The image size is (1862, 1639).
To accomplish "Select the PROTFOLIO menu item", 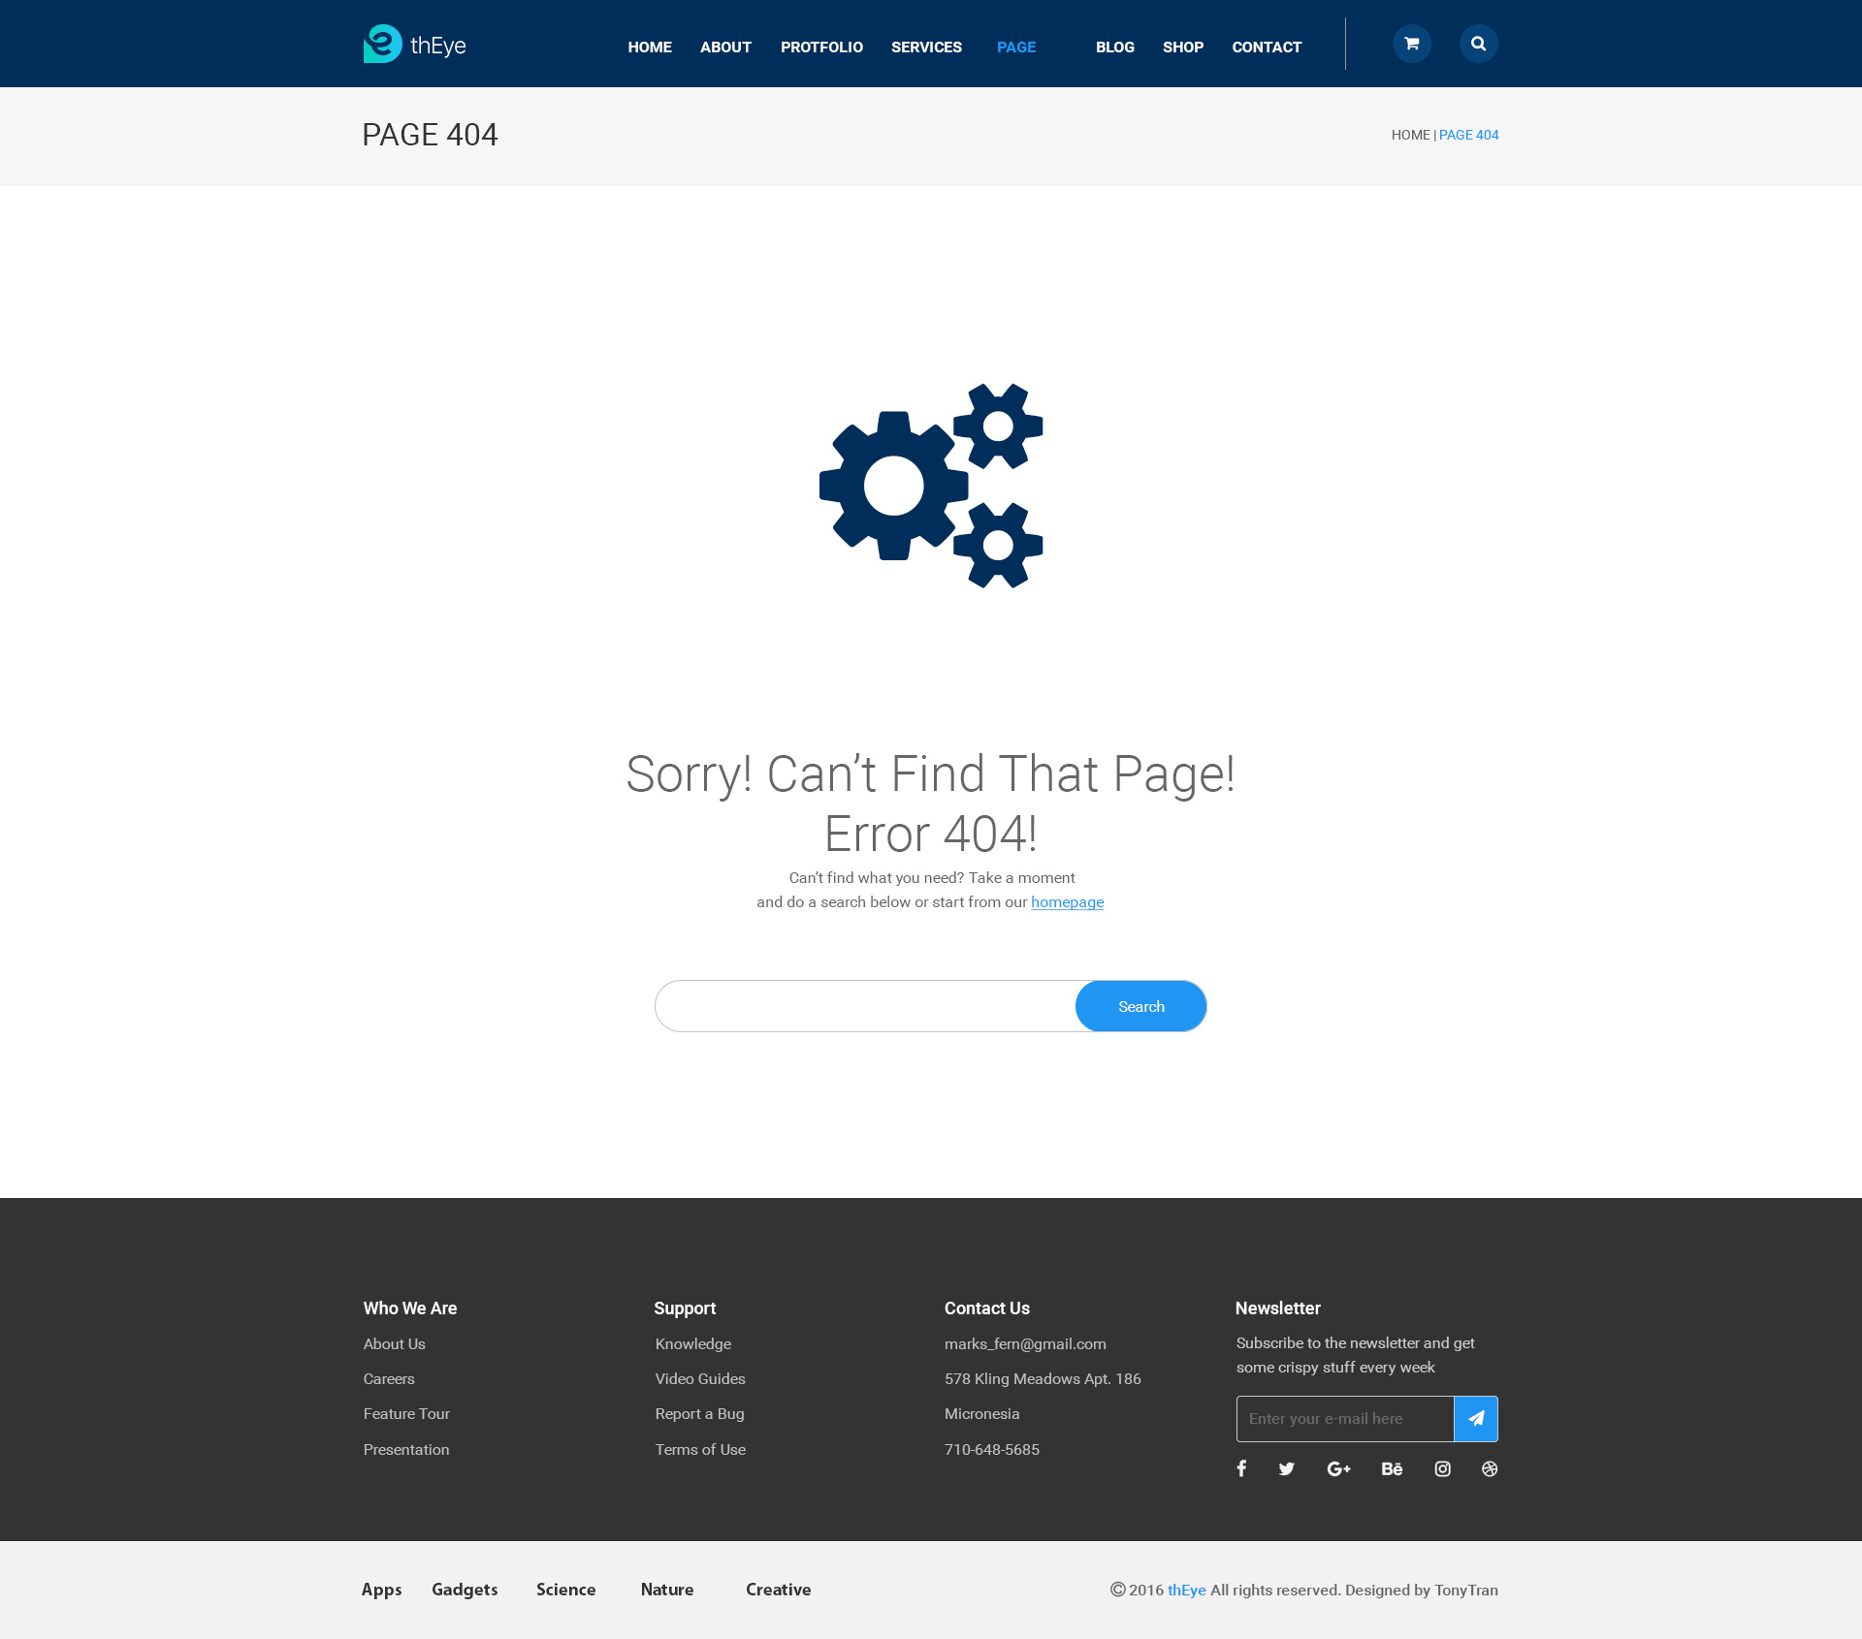I will [x=821, y=47].
